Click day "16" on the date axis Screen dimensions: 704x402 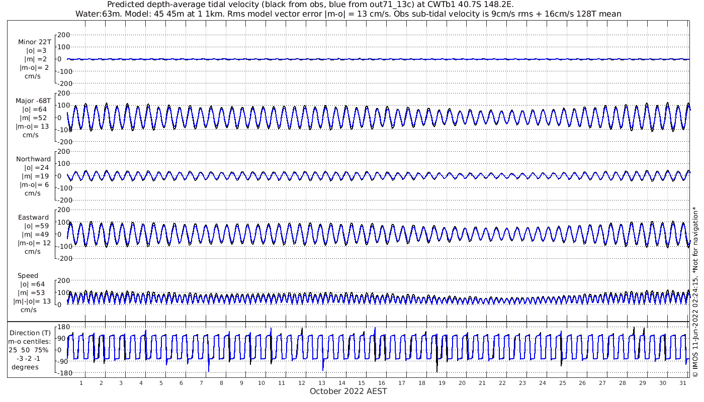(x=382, y=383)
